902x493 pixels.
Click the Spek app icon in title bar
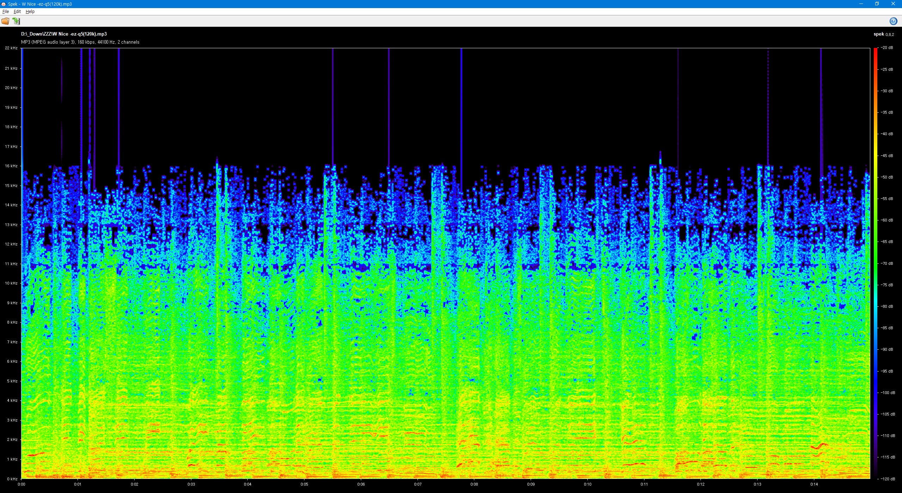4,4
